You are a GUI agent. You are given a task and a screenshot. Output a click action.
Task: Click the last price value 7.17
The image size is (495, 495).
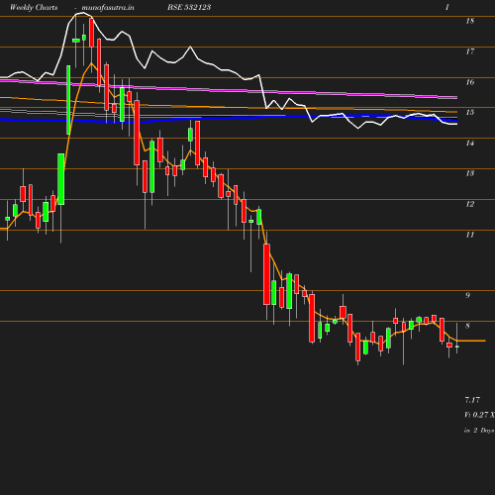pos(472,400)
